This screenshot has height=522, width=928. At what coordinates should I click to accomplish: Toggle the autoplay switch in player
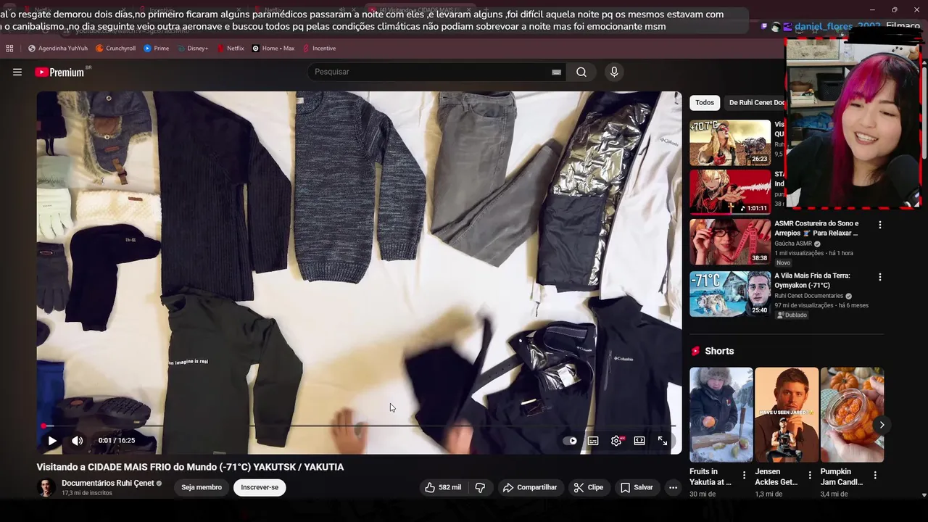point(571,441)
